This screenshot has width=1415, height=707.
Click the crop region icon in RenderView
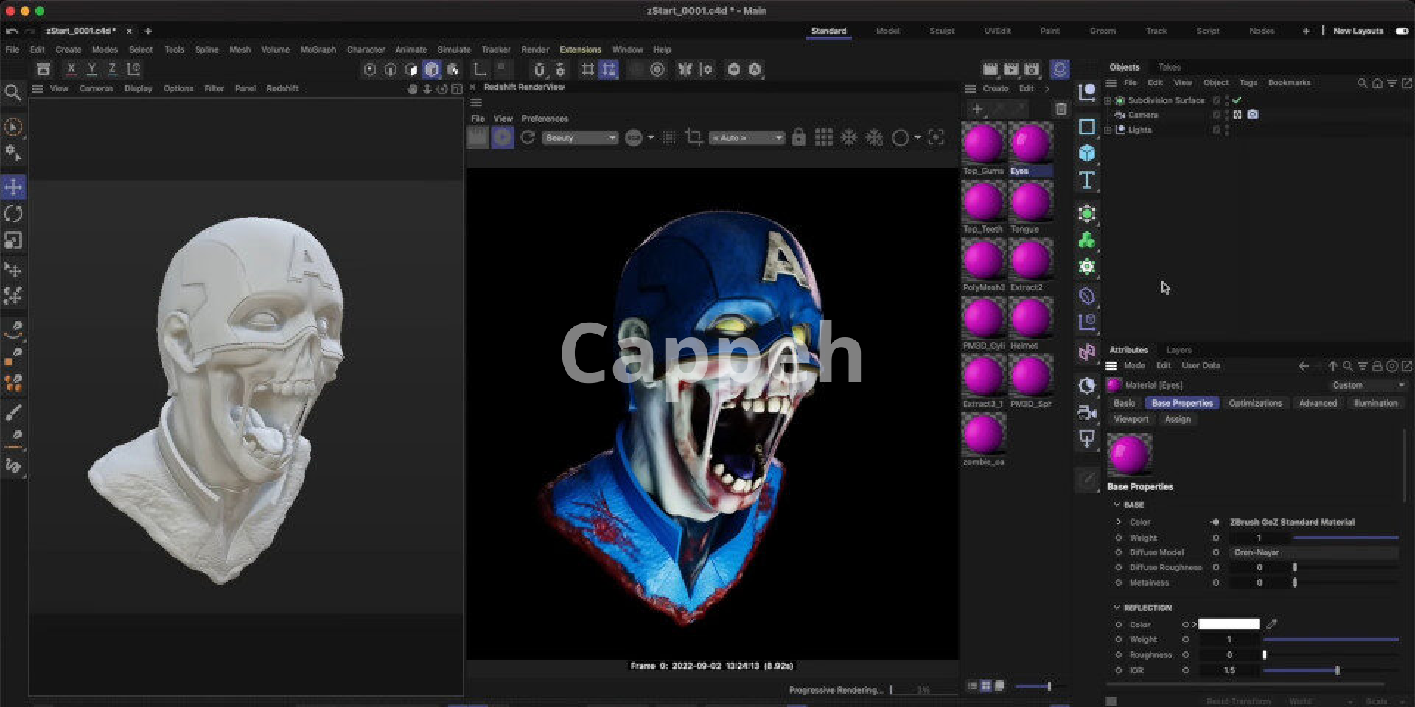693,138
